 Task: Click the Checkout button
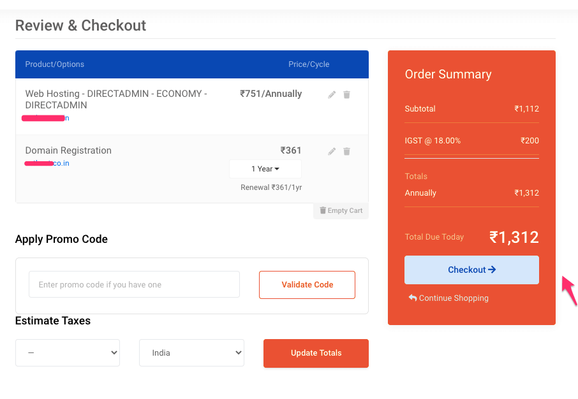click(471, 270)
